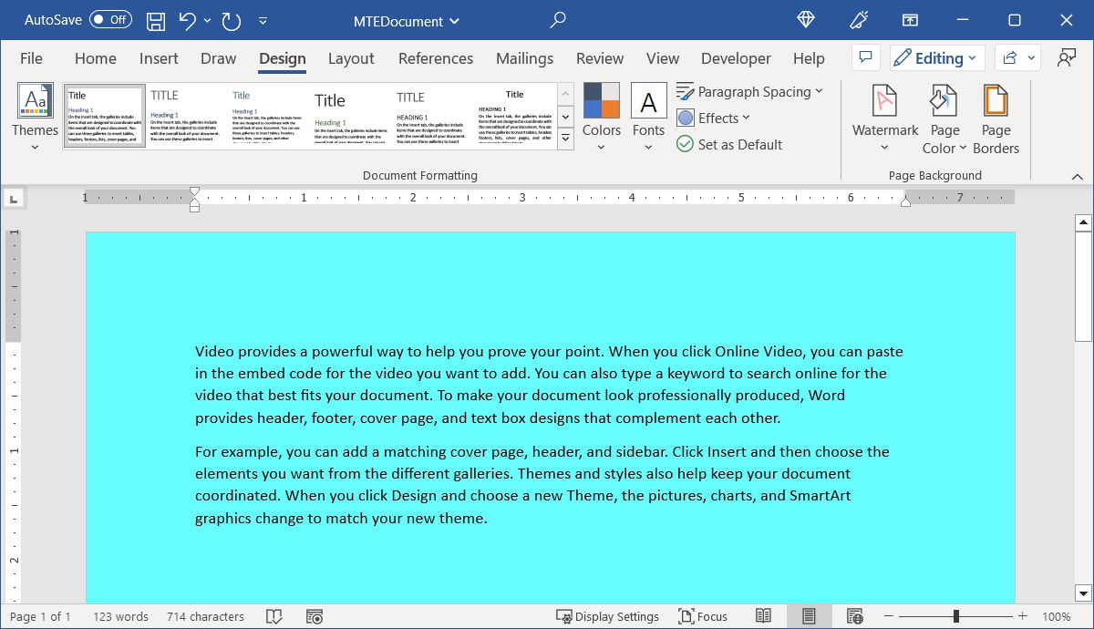Click Set as Default
The height and width of the screenshot is (629, 1094).
(729, 144)
